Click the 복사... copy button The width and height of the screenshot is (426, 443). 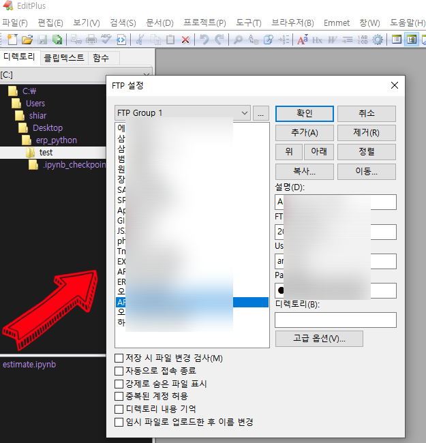coord(305,172)
